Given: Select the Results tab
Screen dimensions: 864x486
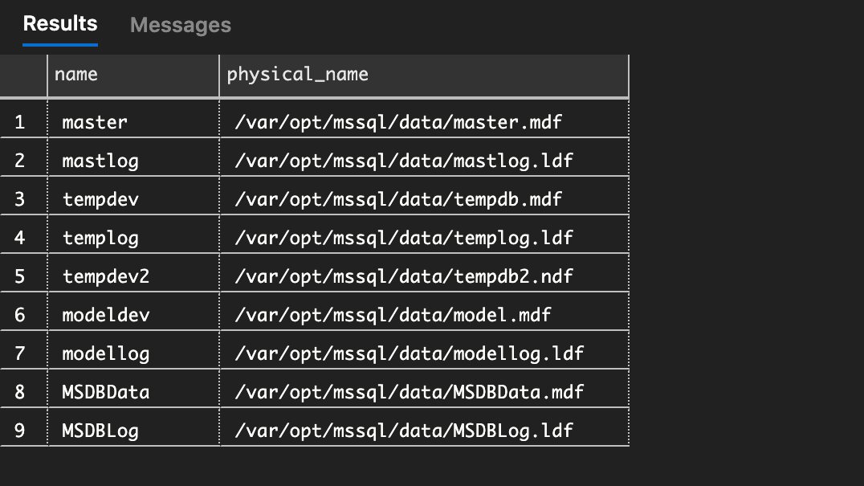Looking at the screenshot, I should pyautogui.click(x=60, y=24).
